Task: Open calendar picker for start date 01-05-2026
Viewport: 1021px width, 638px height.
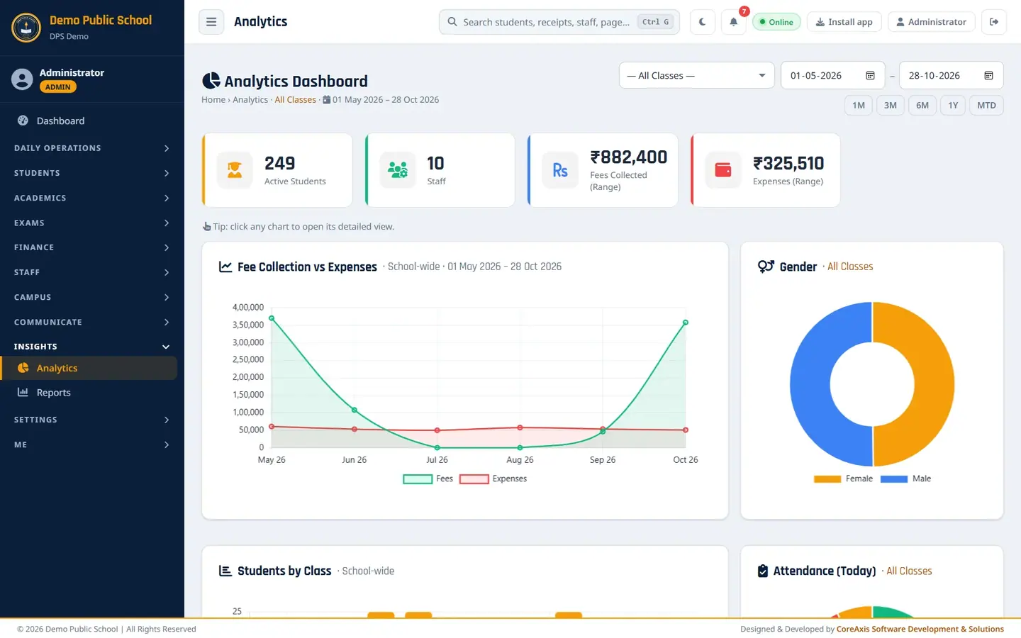Action: [870, 76]
